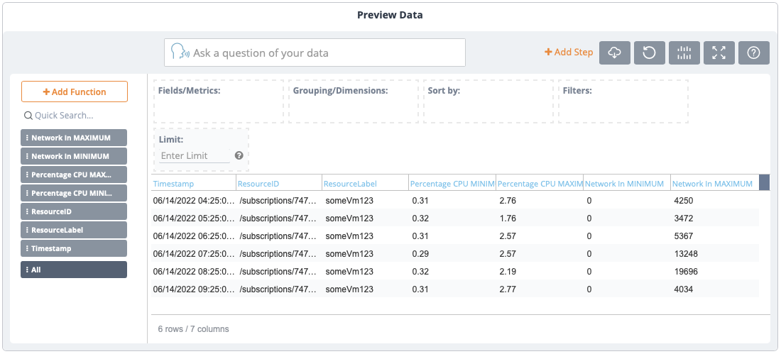
Task: Click the cloud download icon button
Action: 615,52
